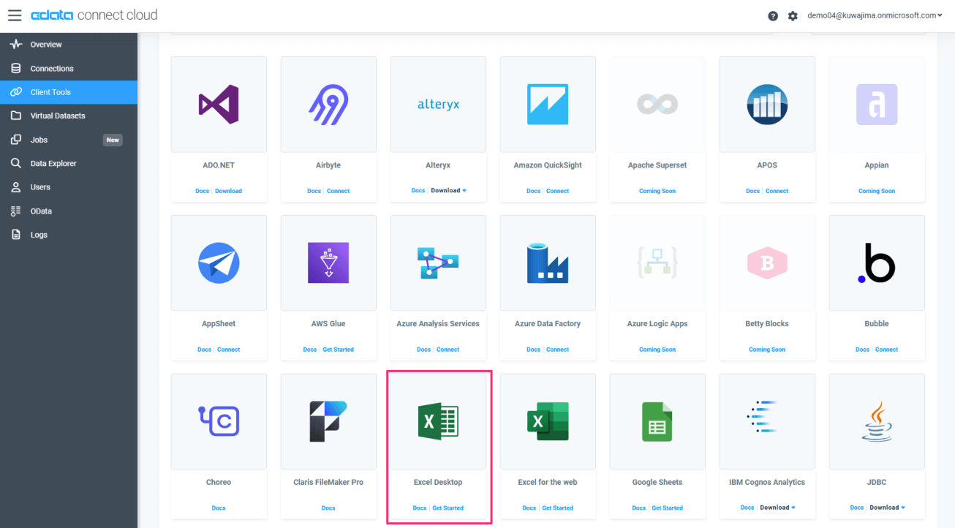Click the AWS Glue logo
The height and width of the screenshot is (528, 955).
(x=328, y=263)
